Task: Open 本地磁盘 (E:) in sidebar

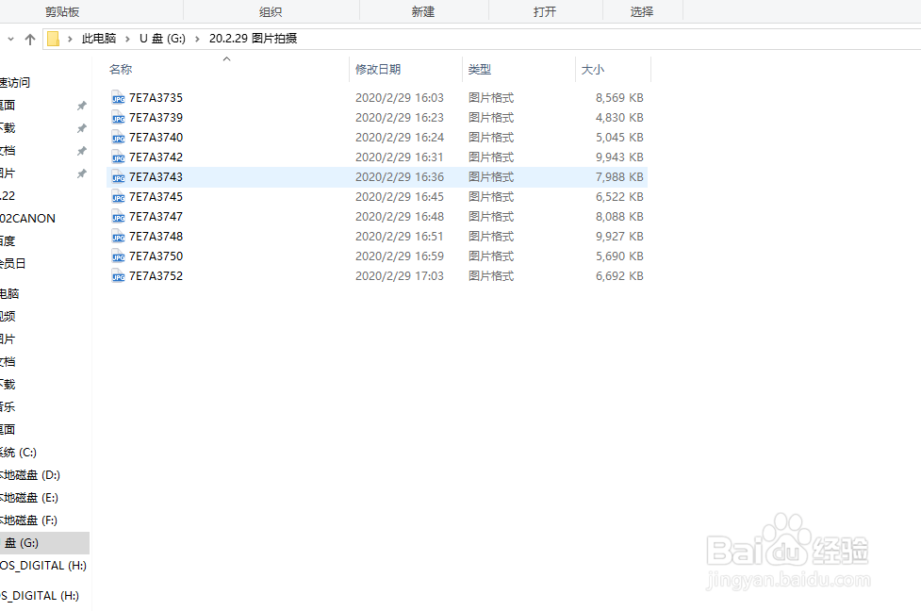Action: pos(29,498)
